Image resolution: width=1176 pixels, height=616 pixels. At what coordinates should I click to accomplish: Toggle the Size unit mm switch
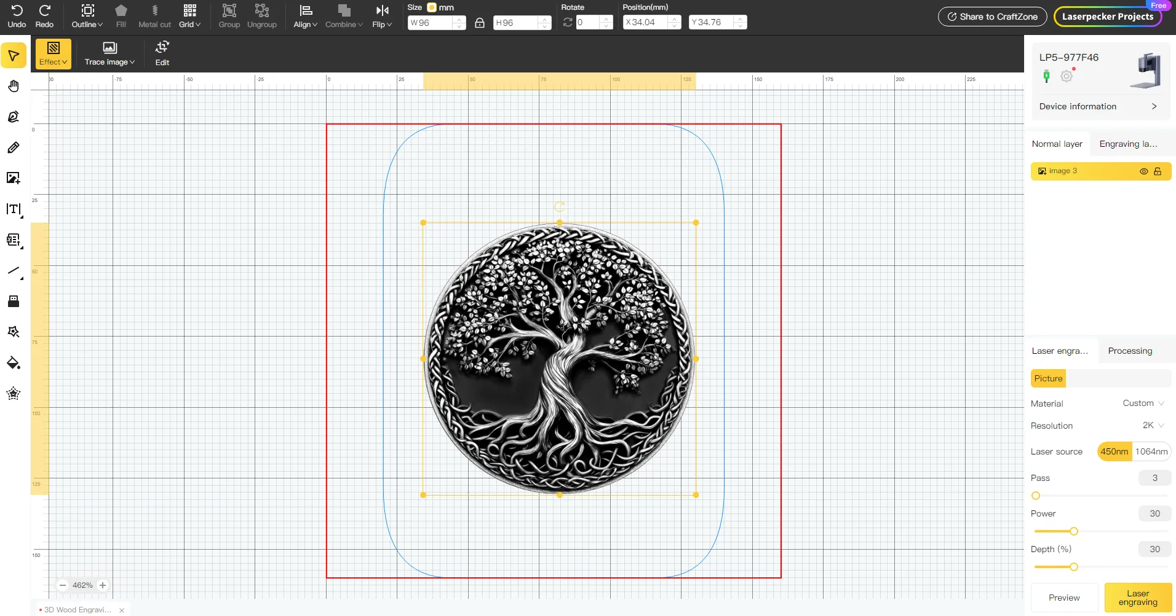pos(432,7)
